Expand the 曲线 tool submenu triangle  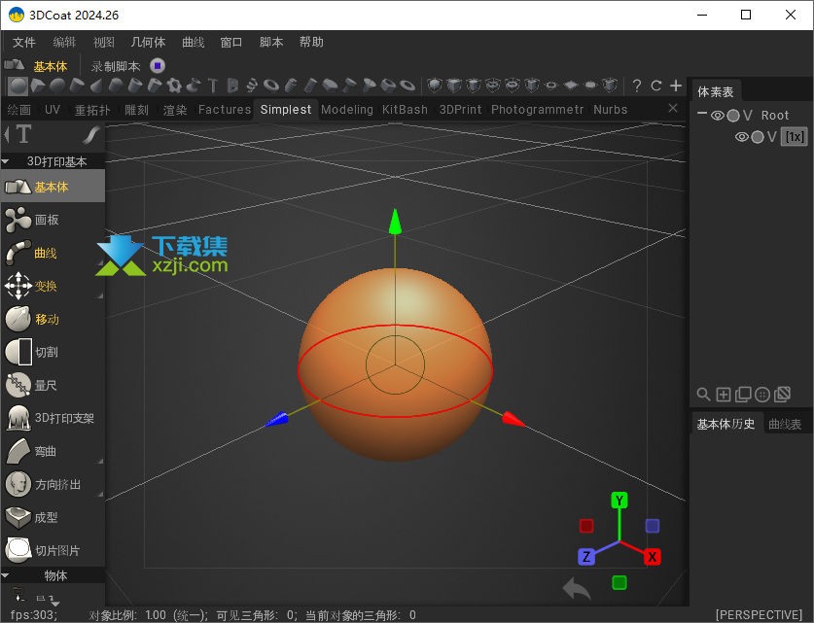101,262
